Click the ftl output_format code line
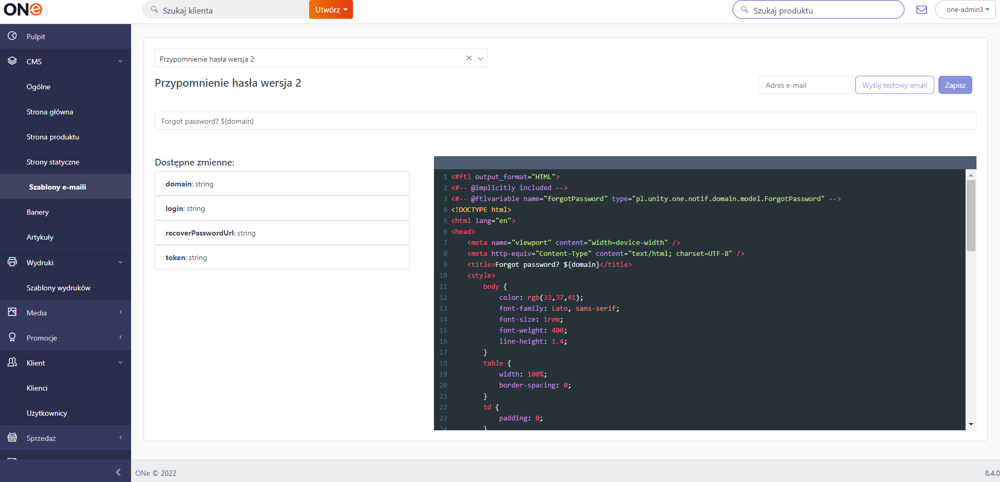Screen dimensions: 1000x482 (505, 177)
